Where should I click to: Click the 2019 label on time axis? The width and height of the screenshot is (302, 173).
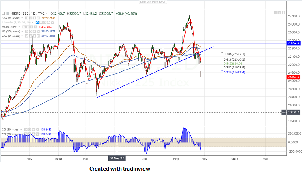tap(235, 159)
